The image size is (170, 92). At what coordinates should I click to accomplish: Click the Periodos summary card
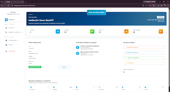coord(39,88)
